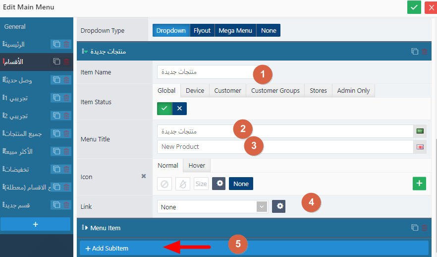Screen dimensions: 437x257
Task: Switch to Global status tab
Action: coord(166,91)
